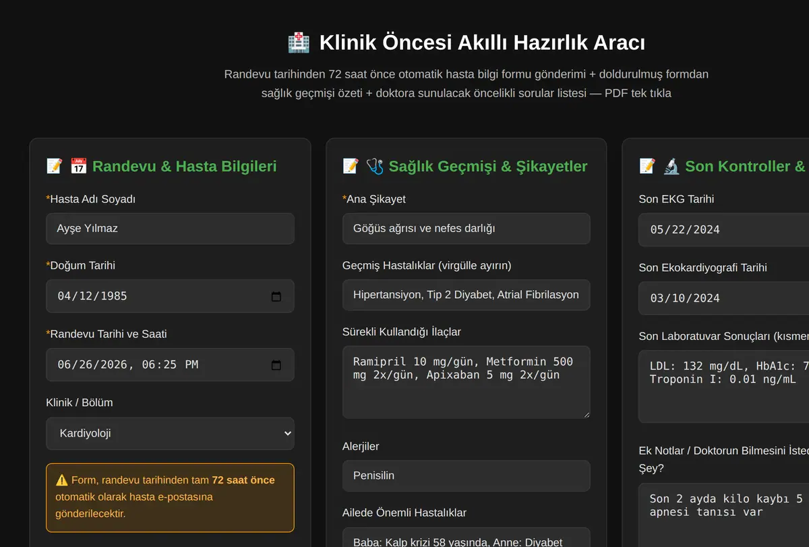Click the memo emoji in Son Kontroller heading
Screen dimensions: 809x547
[647, 166]
